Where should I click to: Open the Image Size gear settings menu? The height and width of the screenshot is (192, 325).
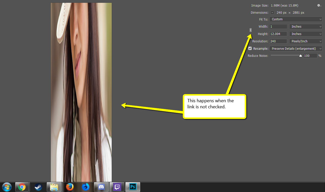tap(319, 5)
